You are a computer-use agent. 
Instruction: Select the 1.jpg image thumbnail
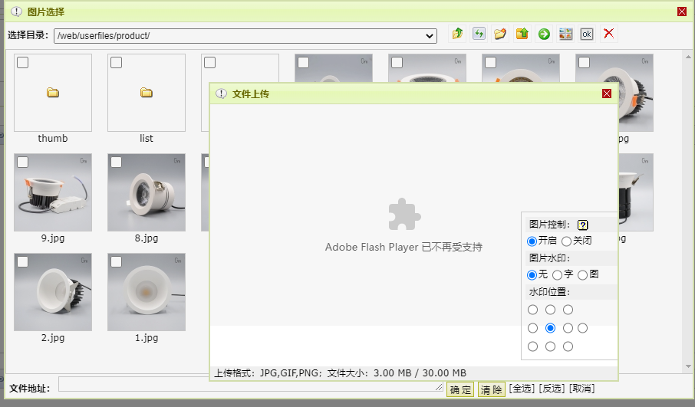[147, 292]
